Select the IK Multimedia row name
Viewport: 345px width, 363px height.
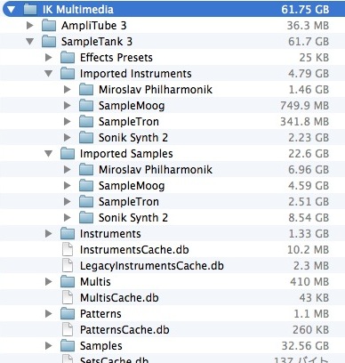point(78,10)
